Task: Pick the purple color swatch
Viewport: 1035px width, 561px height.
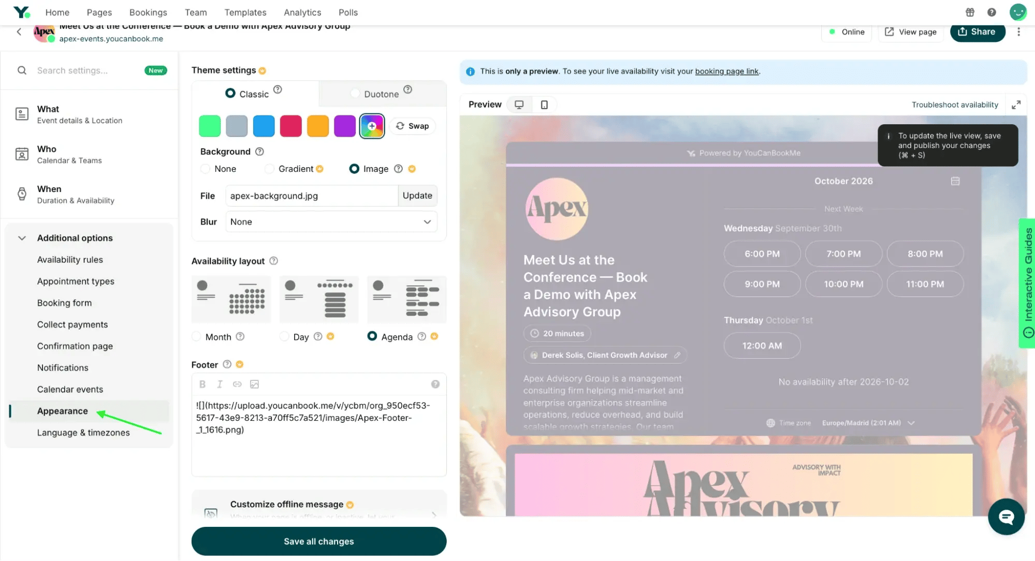Action: [345, 126]
